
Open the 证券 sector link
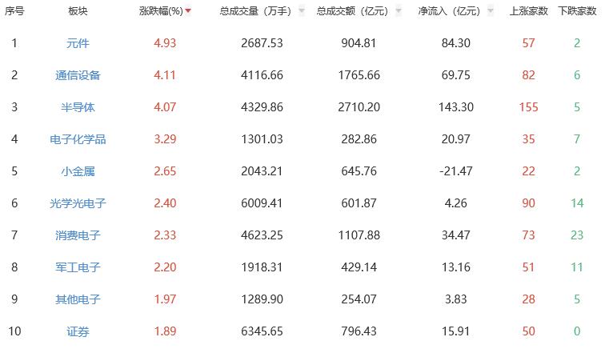78,331
